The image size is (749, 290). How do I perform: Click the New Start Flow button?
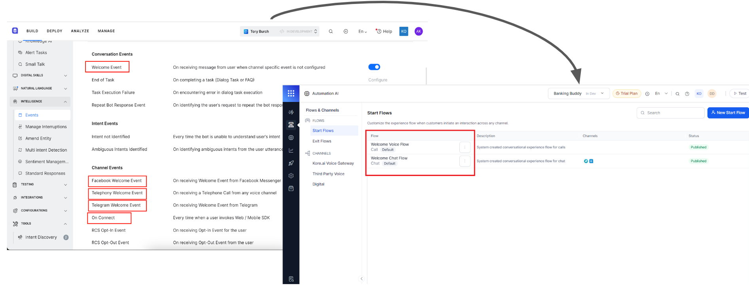point(728,113)
